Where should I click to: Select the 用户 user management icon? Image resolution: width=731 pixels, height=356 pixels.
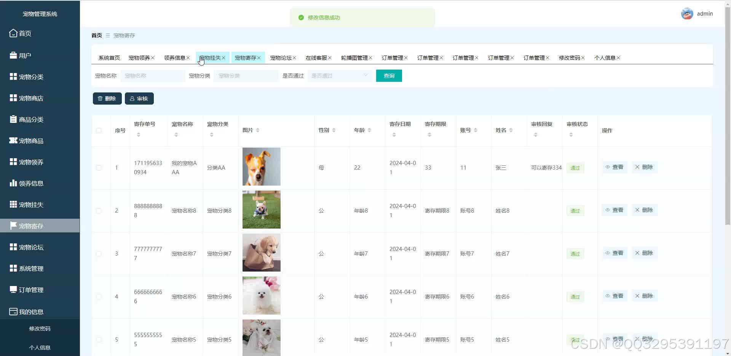click(x=13, y=55)
